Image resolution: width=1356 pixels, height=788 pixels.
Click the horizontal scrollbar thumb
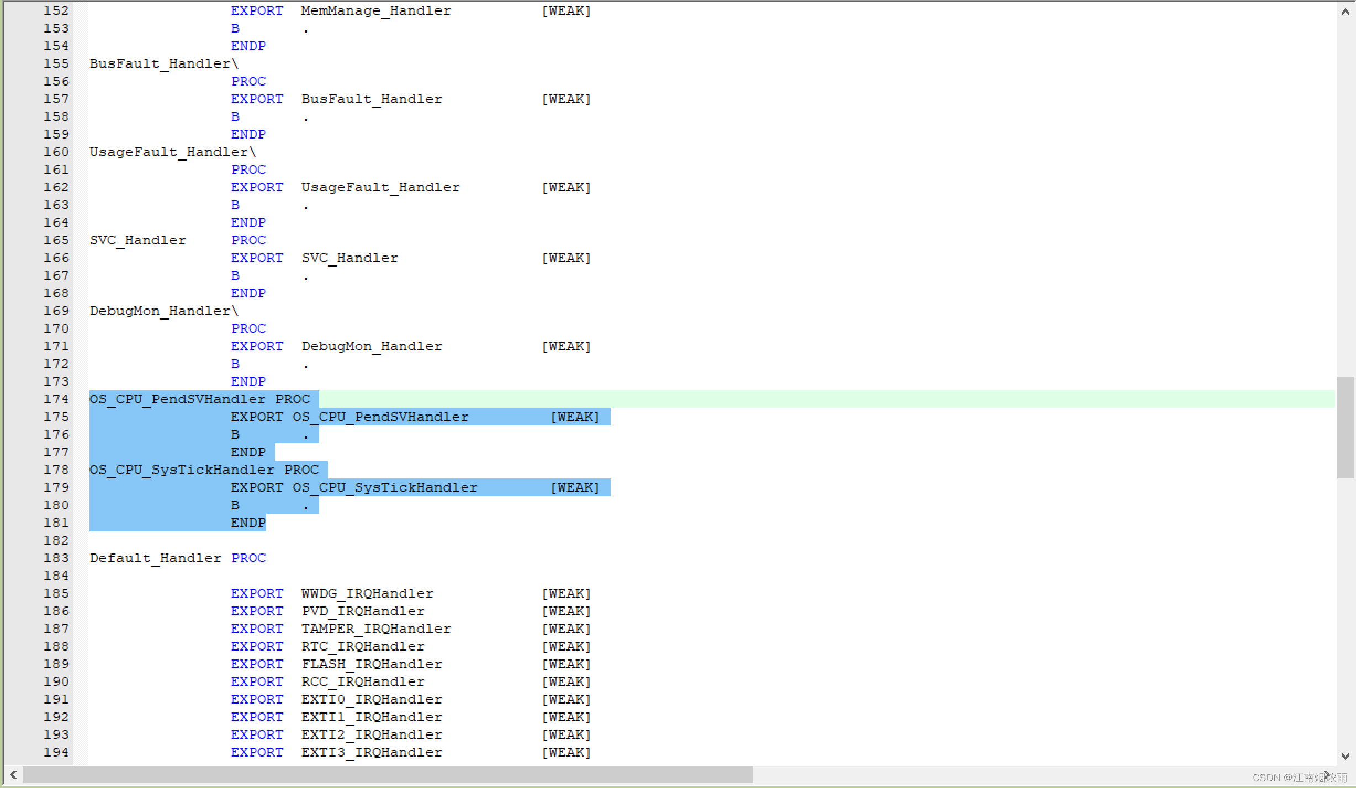click(x=388, y=775)
